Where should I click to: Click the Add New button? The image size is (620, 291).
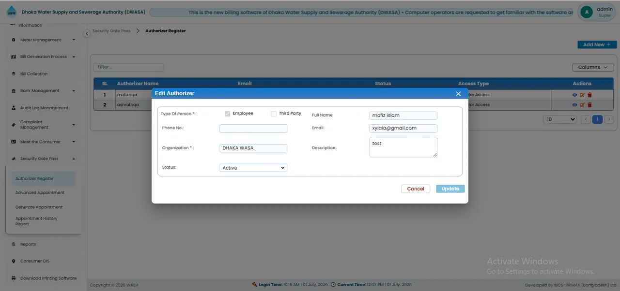(597, 44)
